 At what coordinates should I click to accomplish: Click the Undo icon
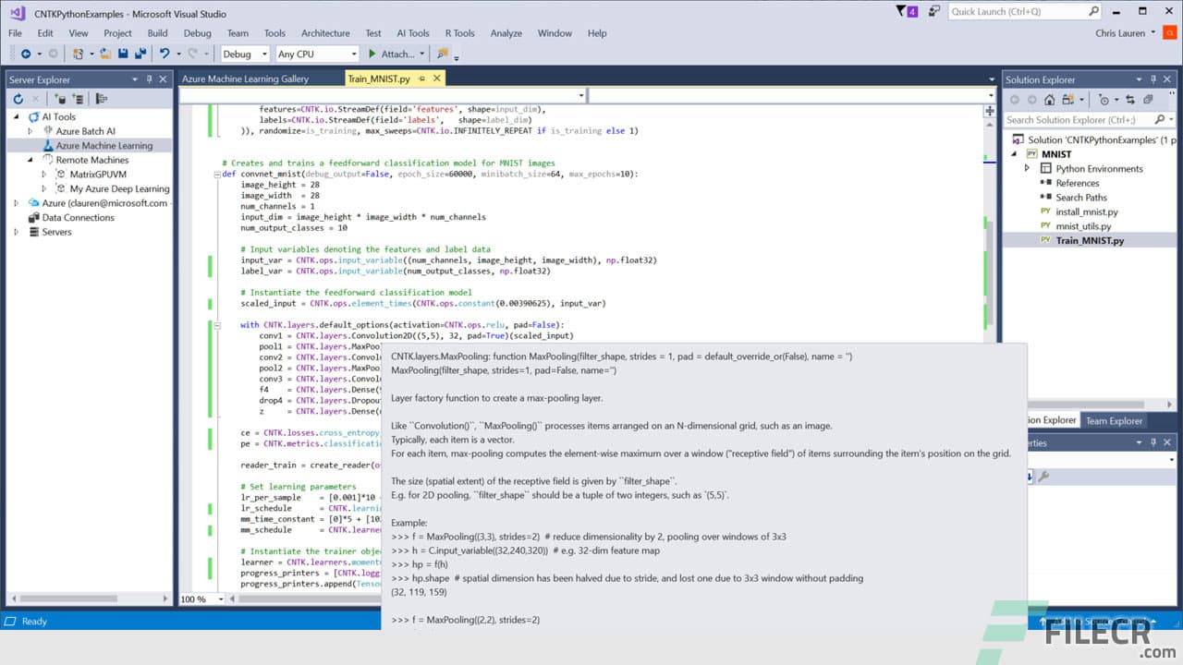[x=165, y=53]
